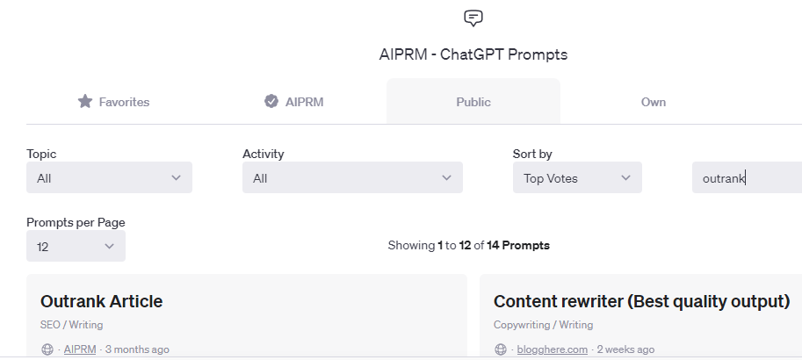Change Prompts per Page from 12
Viewport: 802px width, 360px height.
76,246
